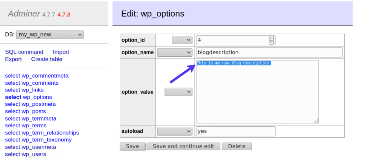The width and height of the screenshot is (365, 161).
Task: Click the red 4.7.8 version link
Action: pos(64,15)
